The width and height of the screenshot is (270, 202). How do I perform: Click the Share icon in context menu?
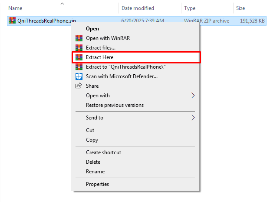[x=79, y=86]
